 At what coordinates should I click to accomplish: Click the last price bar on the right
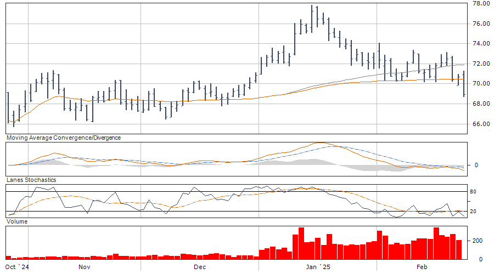[464, 84]
